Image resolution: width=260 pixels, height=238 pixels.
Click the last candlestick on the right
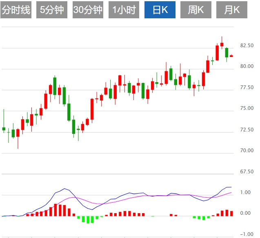click(231, 56)
